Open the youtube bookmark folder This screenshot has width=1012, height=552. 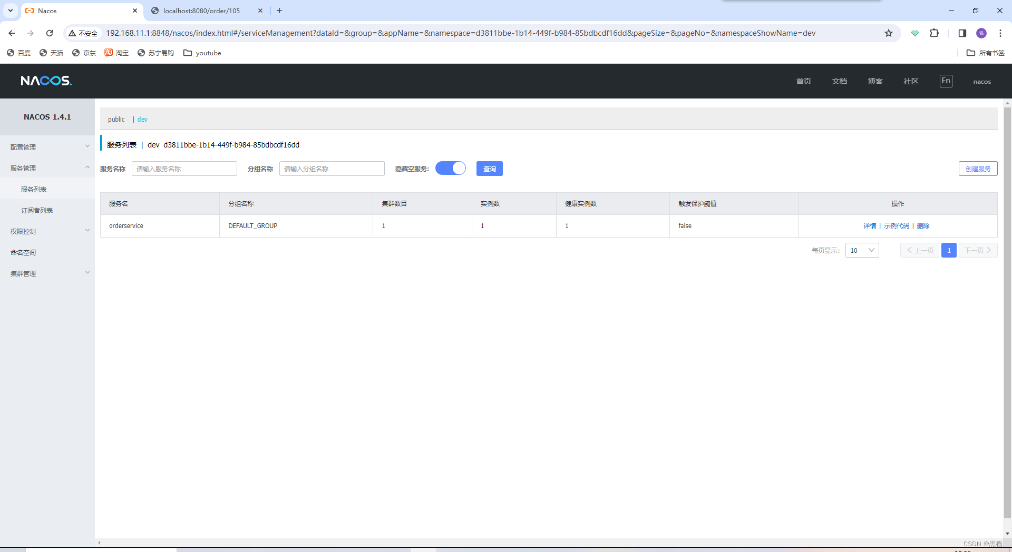coord(202,53)
